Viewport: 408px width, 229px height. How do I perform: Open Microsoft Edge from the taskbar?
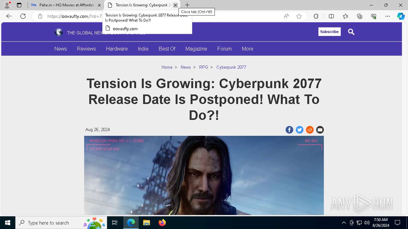[x=131, y=223]
